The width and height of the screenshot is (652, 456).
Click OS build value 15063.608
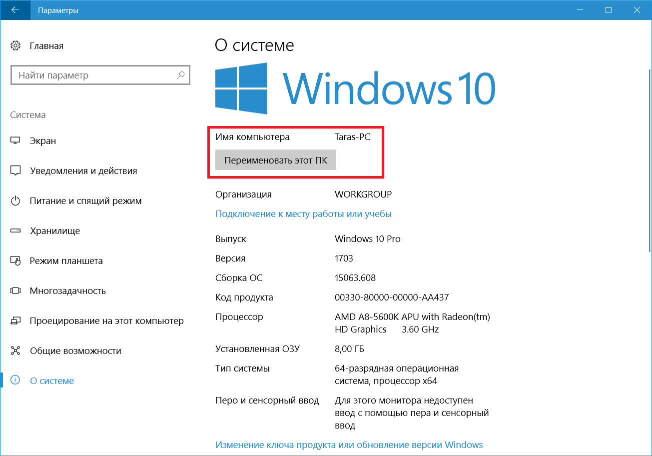355,278
